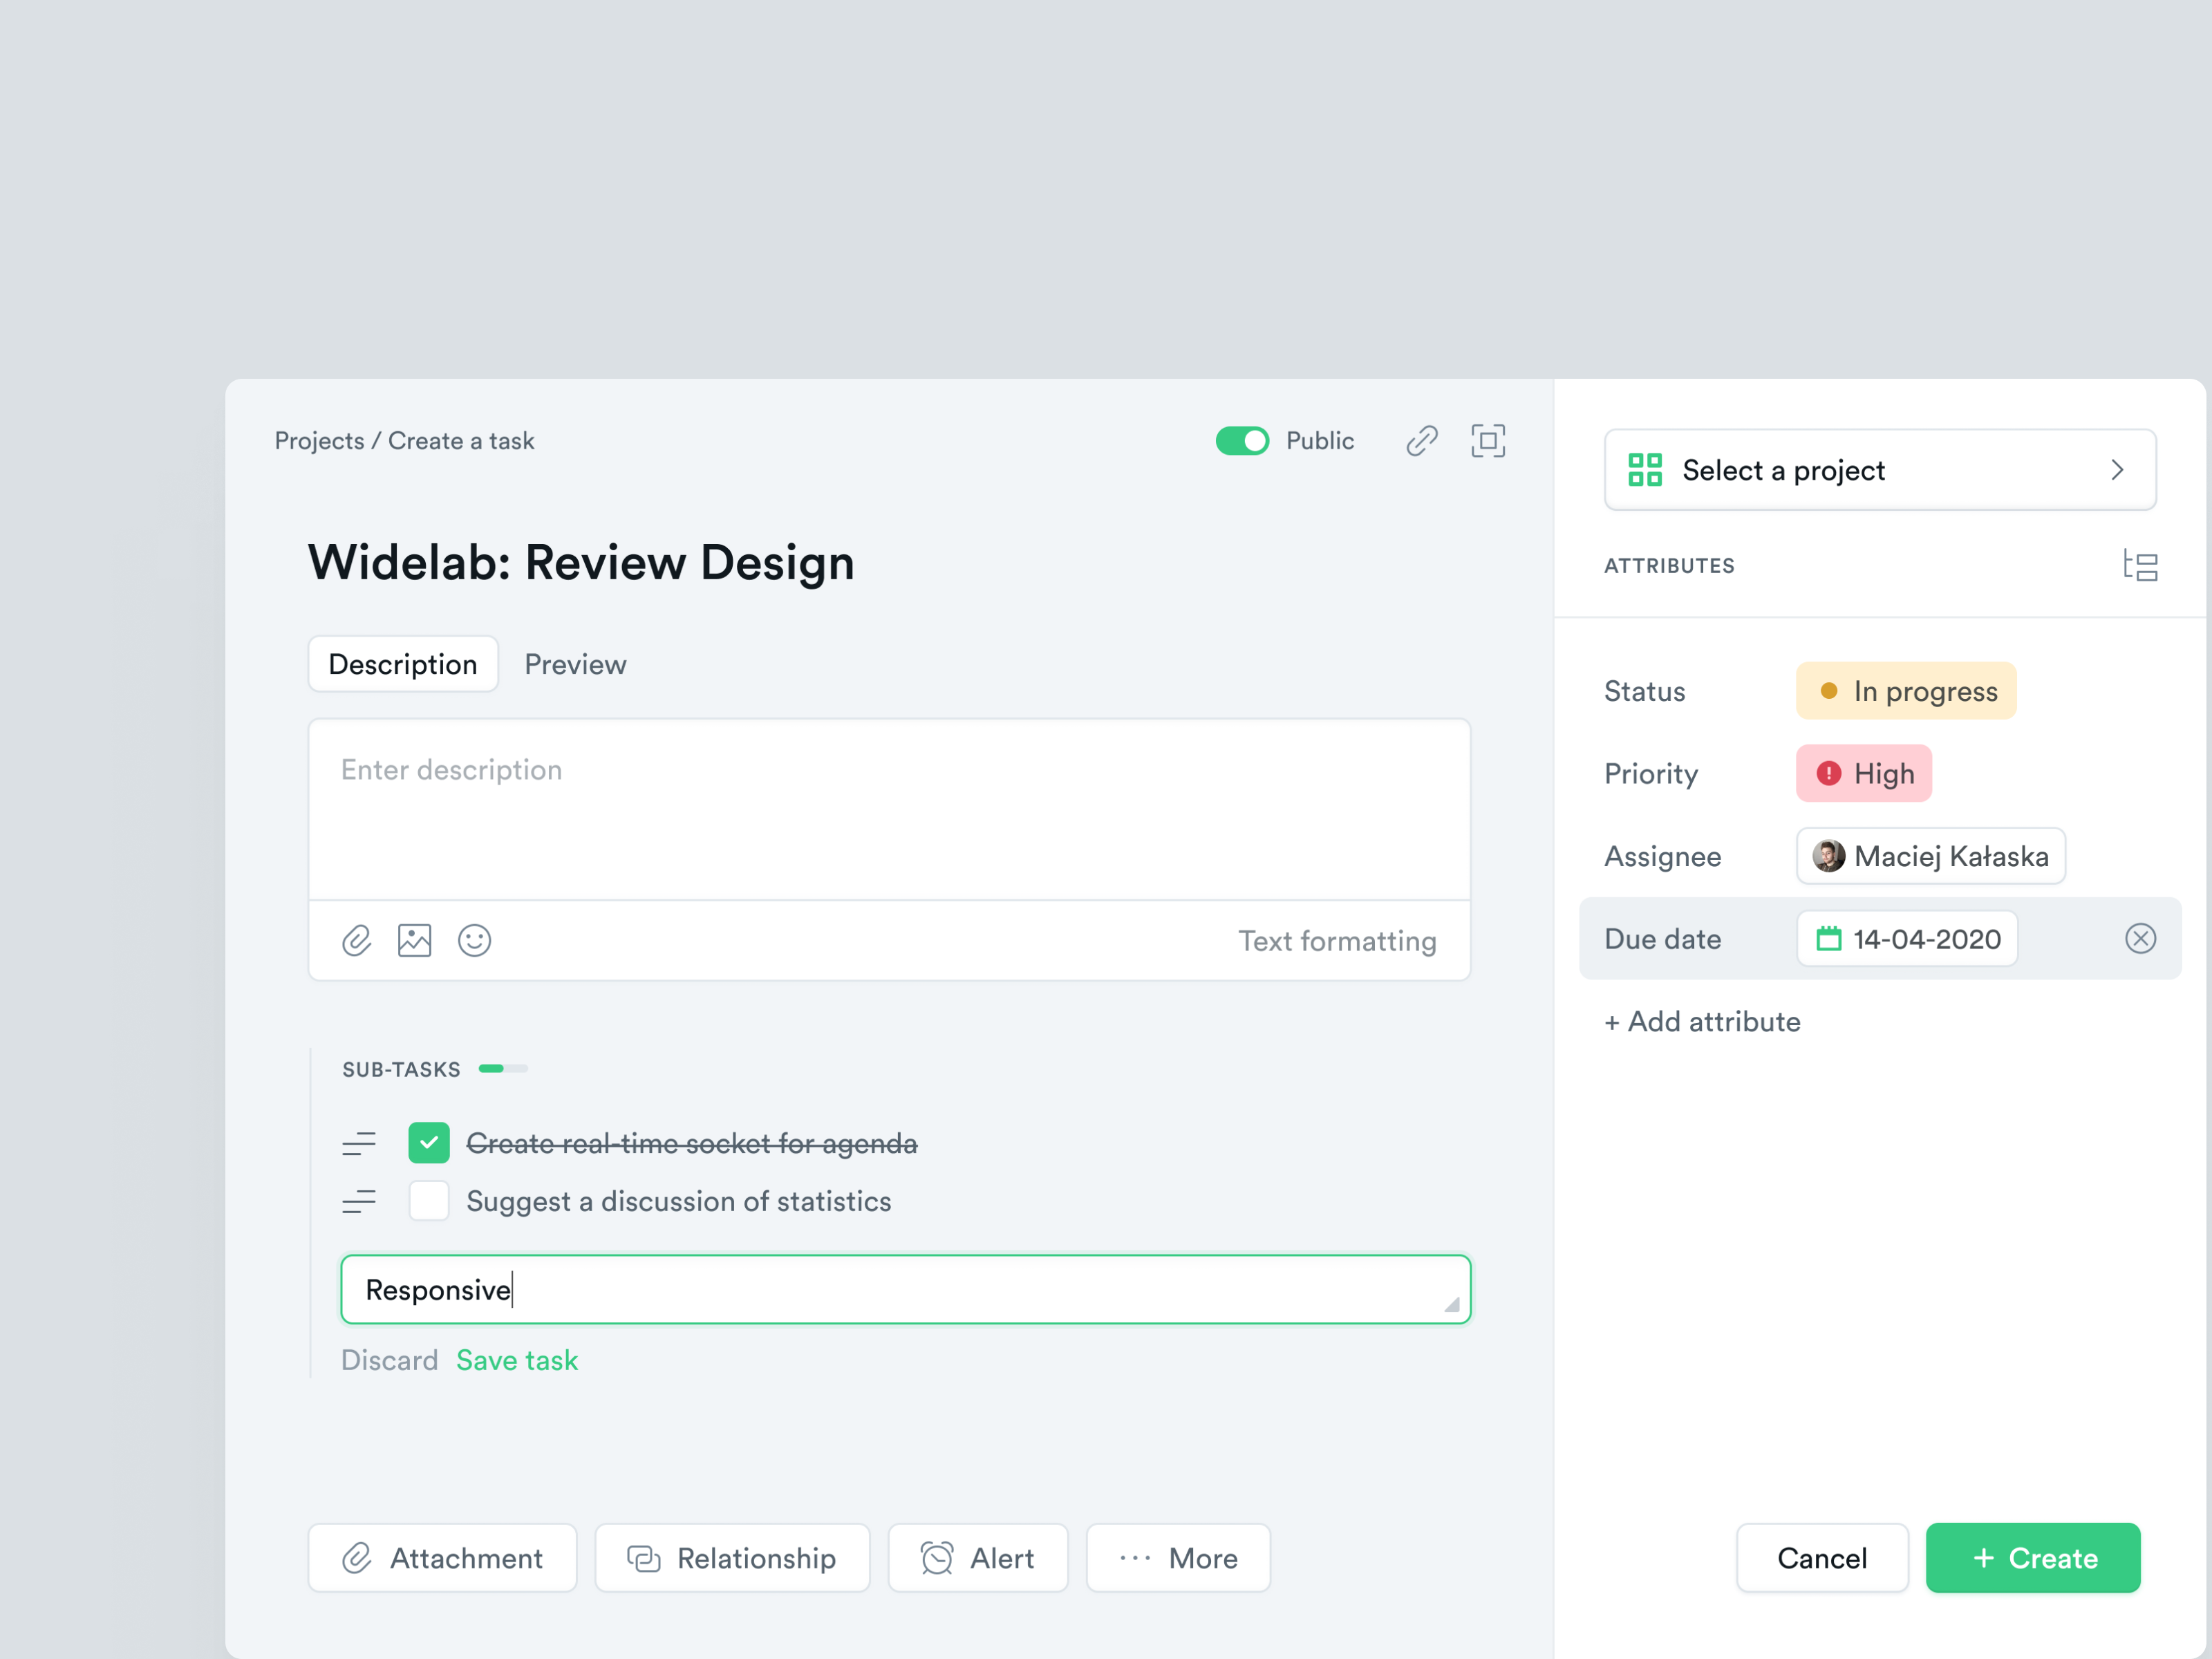Expand task to fullscreen view icon
This screenshot has height=1659, width=2212.
coord(1487,440)
